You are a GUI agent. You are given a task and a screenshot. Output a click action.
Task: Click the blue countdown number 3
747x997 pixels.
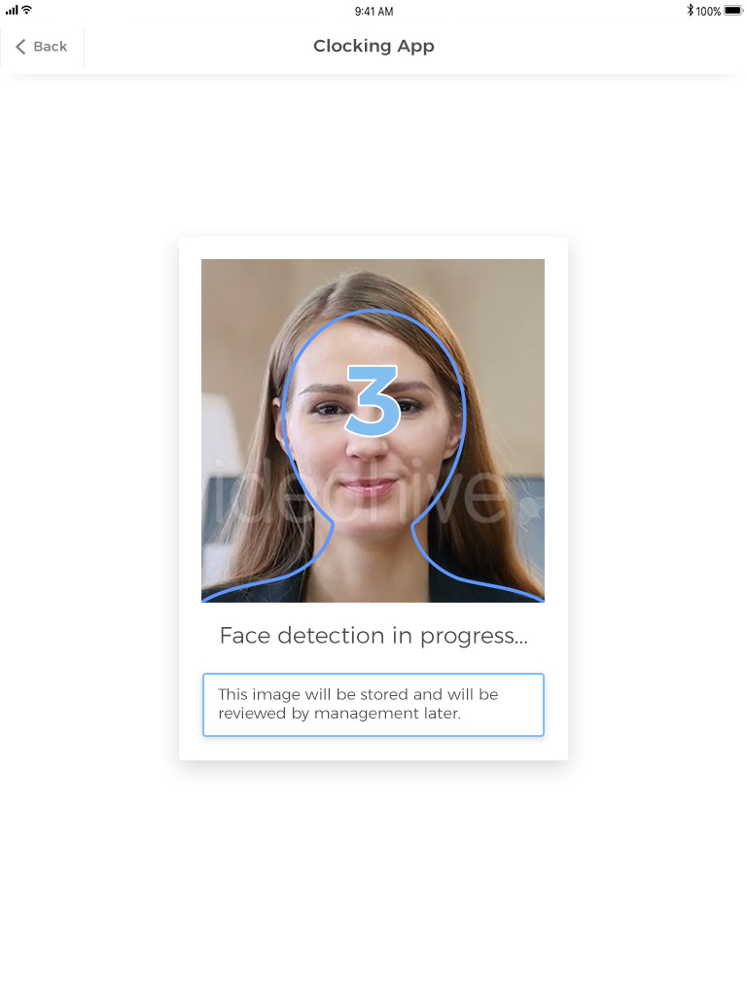pos(373,400)
